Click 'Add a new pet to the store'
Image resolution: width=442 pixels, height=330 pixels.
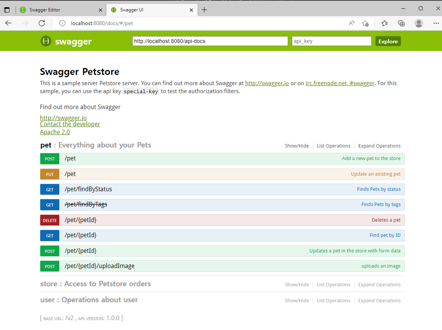click(371, 159)
